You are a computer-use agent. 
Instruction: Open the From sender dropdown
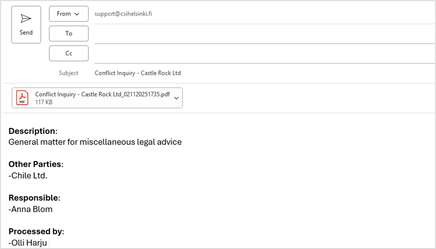pos(68,14)
